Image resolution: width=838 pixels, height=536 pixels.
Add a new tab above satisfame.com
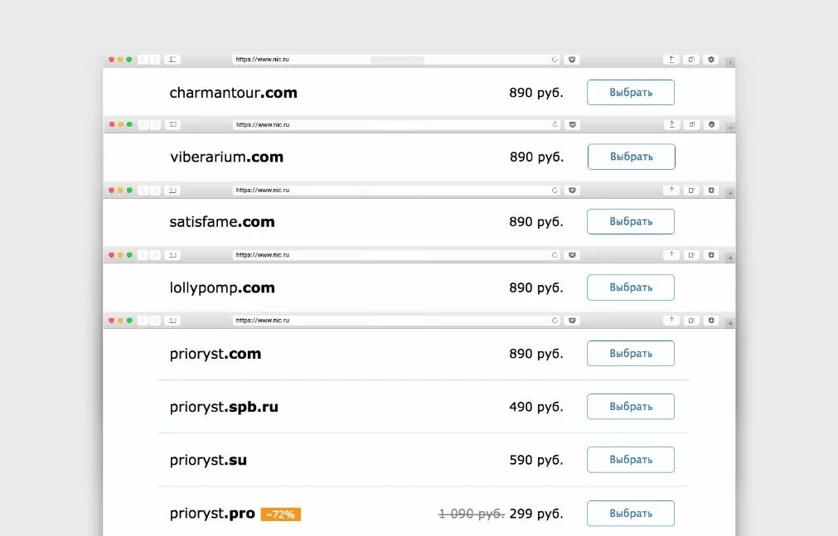[730, 193]
